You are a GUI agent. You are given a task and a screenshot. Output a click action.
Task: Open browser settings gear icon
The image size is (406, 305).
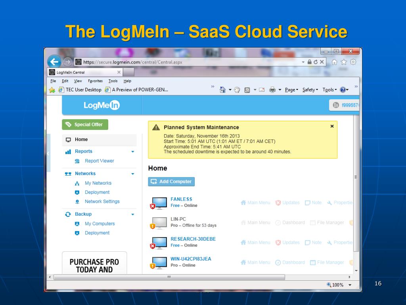pos(353,62)
